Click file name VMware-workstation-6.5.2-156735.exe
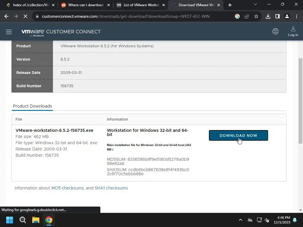This screenshot has height=227, width=303. pyautogui.click(x=54, y=130)
